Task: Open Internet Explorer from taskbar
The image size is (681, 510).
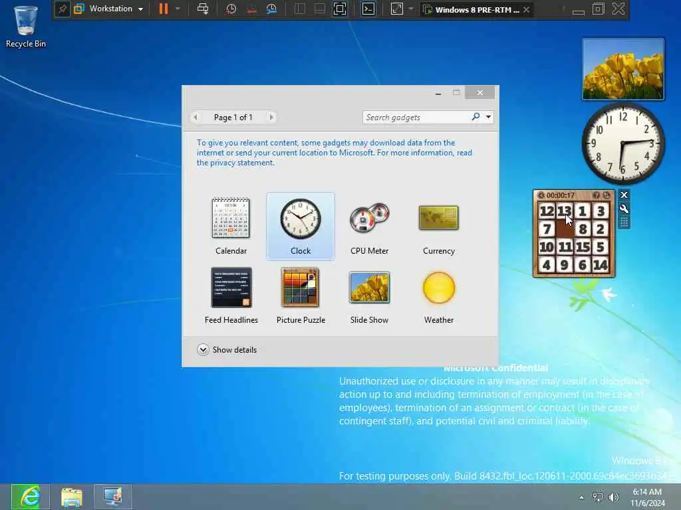Action: (x=30, y=497)
